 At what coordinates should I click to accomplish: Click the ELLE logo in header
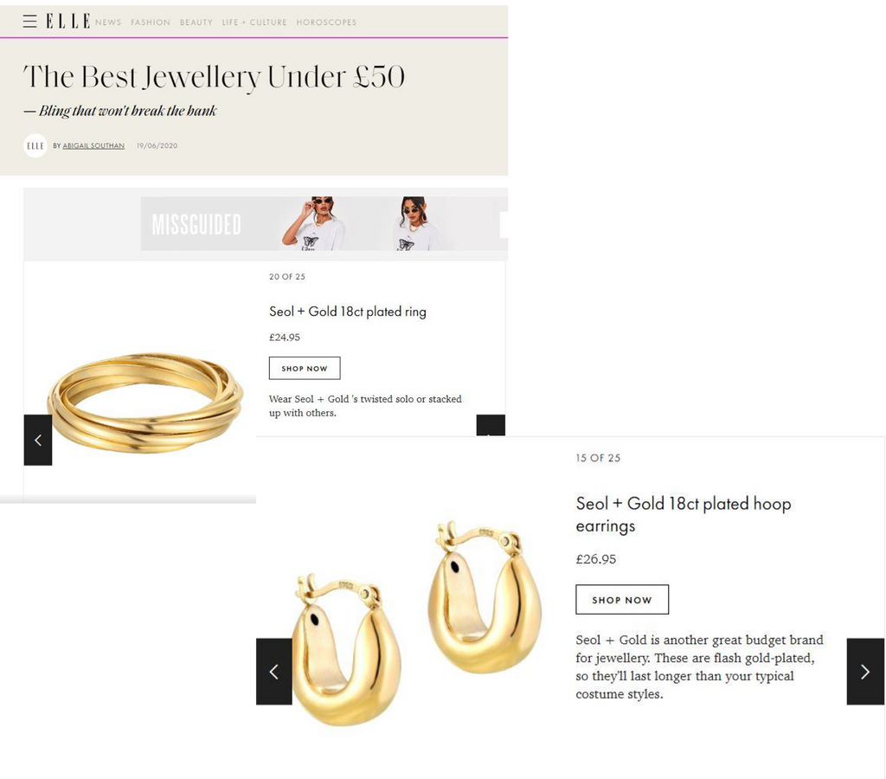point(67,22)
